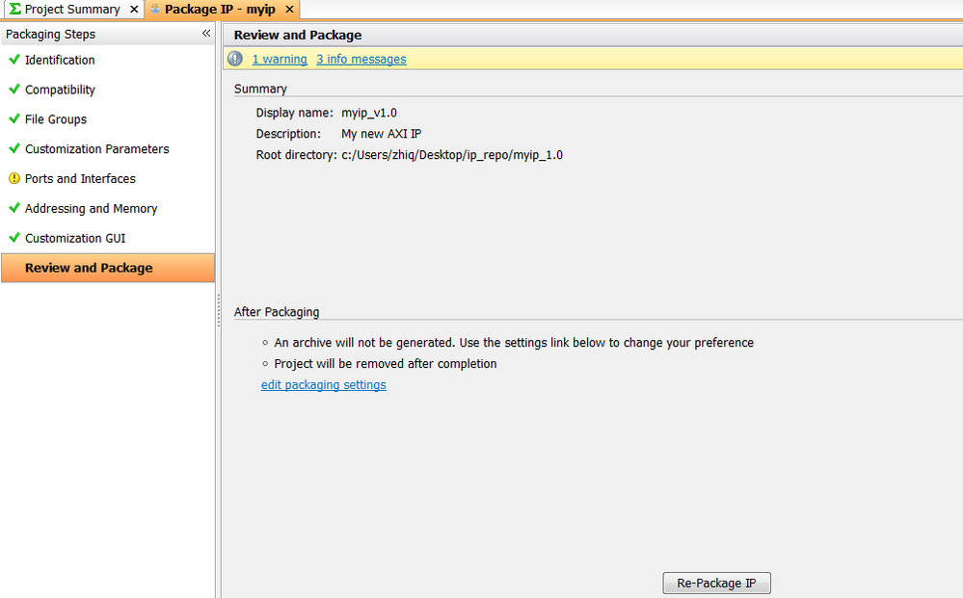Go to the Compatibility step
This screenshot has height=598, width=963.
pos(60,90)
